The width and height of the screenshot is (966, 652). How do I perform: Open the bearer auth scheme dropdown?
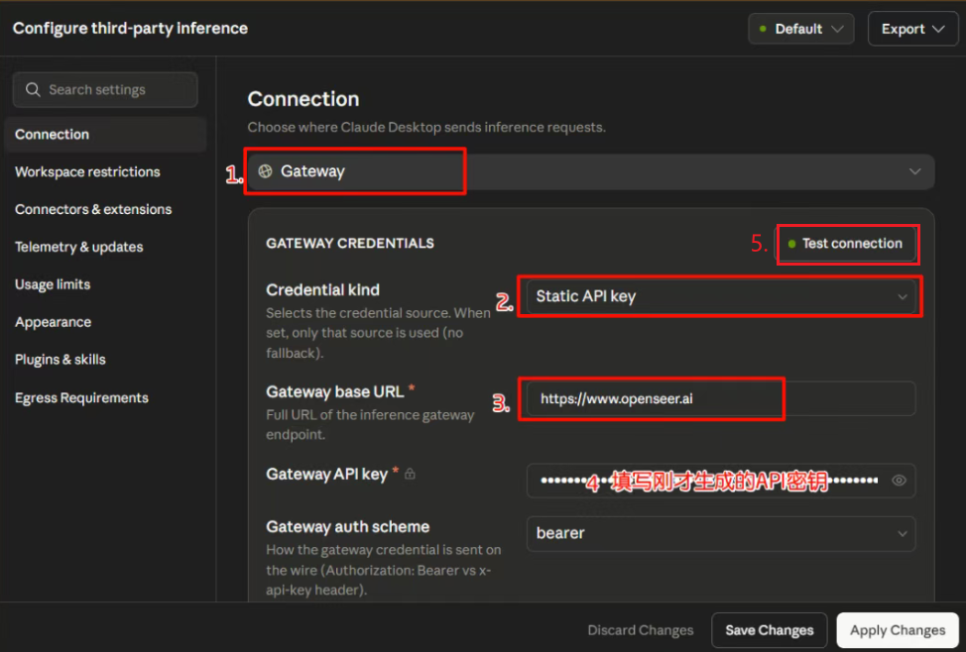(x=721, y=533)
